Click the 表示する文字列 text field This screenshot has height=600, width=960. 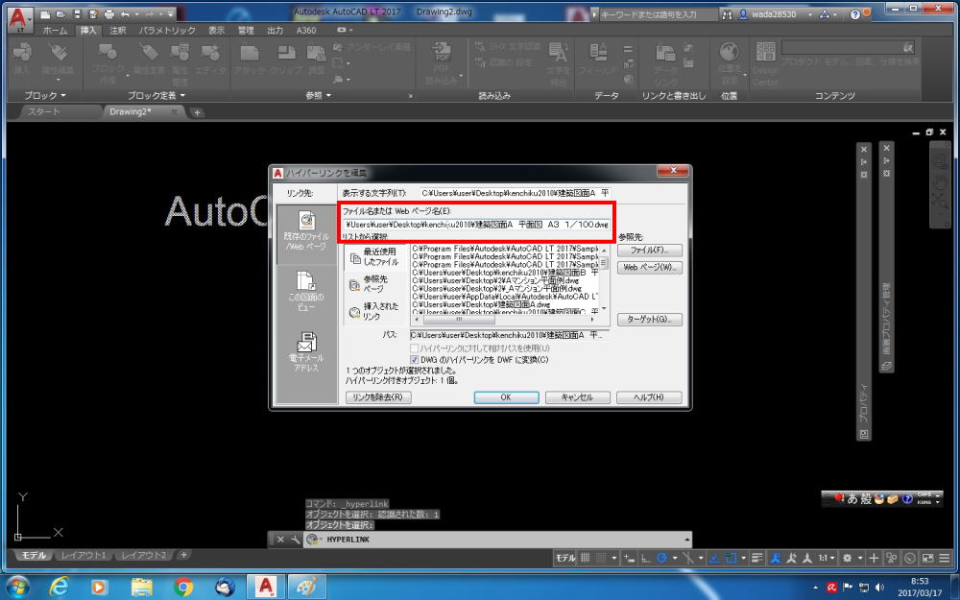pyautogui.click(x=515, y=193)
